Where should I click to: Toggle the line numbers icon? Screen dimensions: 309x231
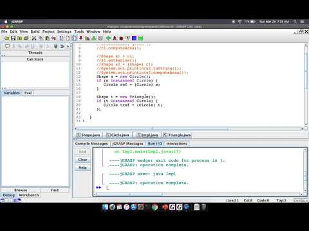[x=75, y=38]
